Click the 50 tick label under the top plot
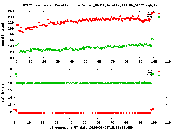This screenshot has width=173, height=130. click(x=85, y=61)
